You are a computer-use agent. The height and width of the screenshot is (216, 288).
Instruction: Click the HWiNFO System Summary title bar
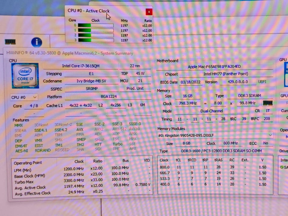coord(70,53)
